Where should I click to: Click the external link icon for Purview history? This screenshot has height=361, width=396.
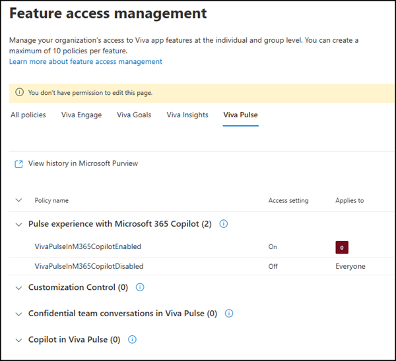(x=18, y=164)
